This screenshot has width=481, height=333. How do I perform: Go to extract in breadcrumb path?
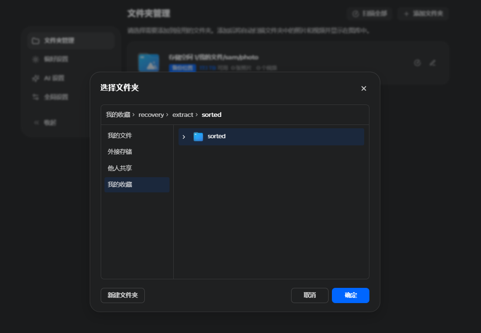182,115
